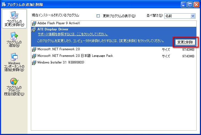This screenshot has height=135, width=201.
Task: Select Windows Installer 3.1 (KB893803) entry
Action: pyautogui.click(x=114, y=63)
